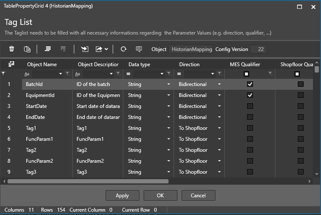321x215 pixels.
Task: Check MES Qualifier for EndDate
Action: tap(250, 117)
